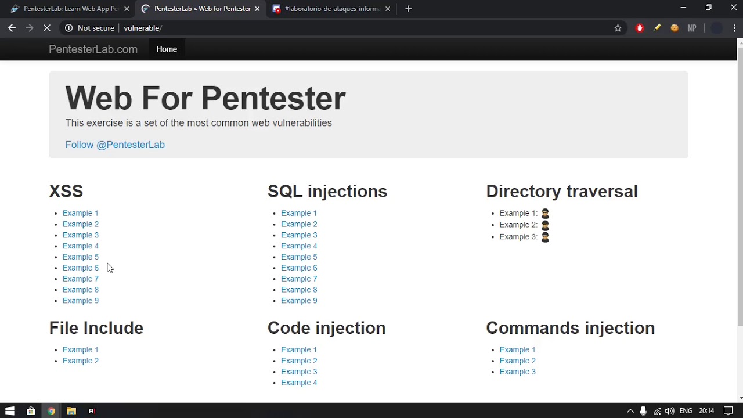Open the cookie extension icon
743x418 pixels.
pyautogui.click(x=675, y=28)
